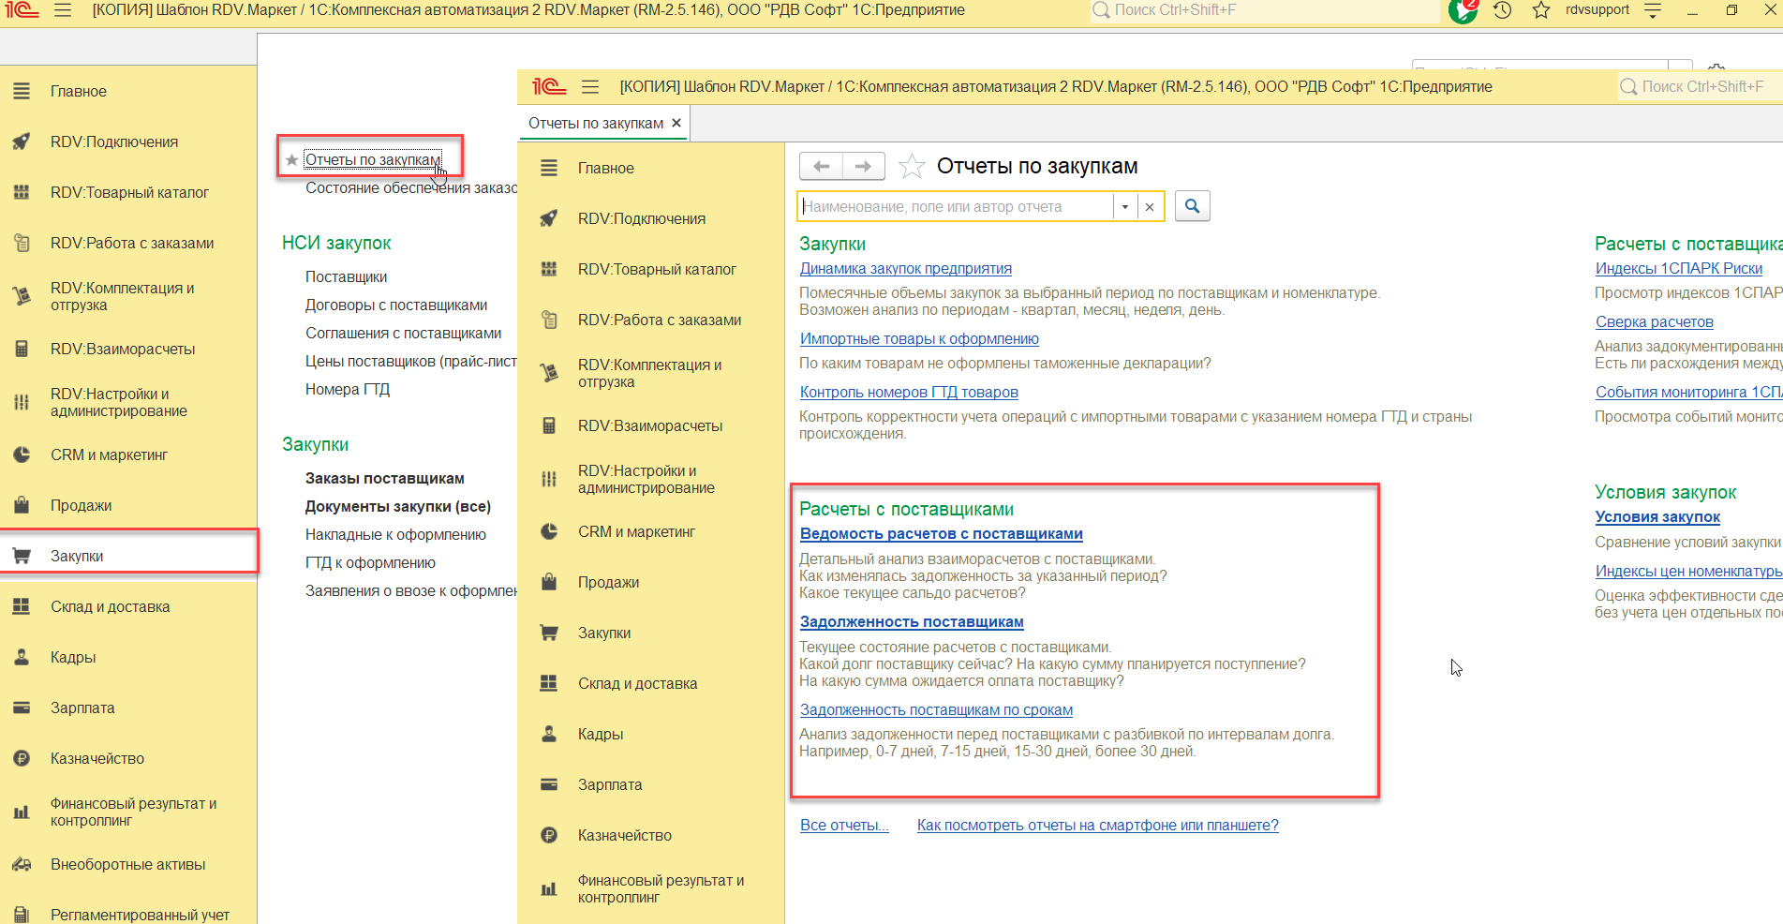Image resolution: width=1783 pixels, height=924 pixels.
Task: Open Ведомость расчетов с поставщиками report
Action: pyautogui.click(x=941, y=534)
